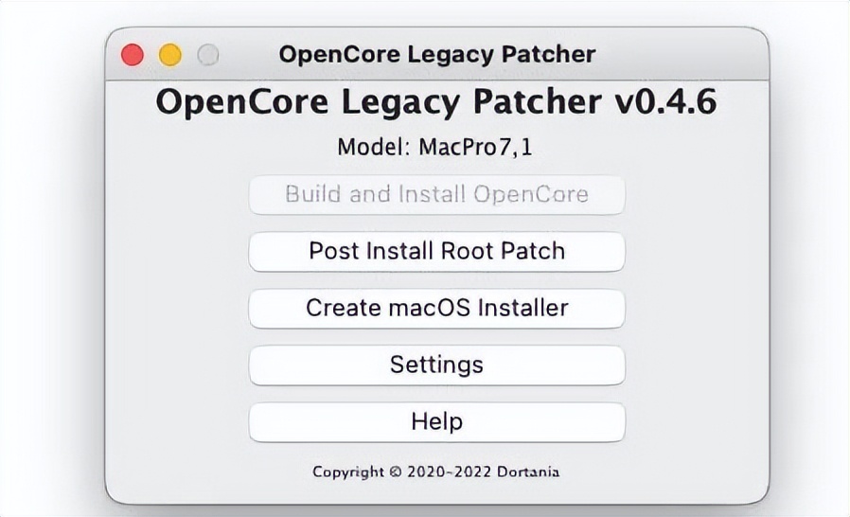
Task: Click the word "Model:" label
Action: coord(372,148)
